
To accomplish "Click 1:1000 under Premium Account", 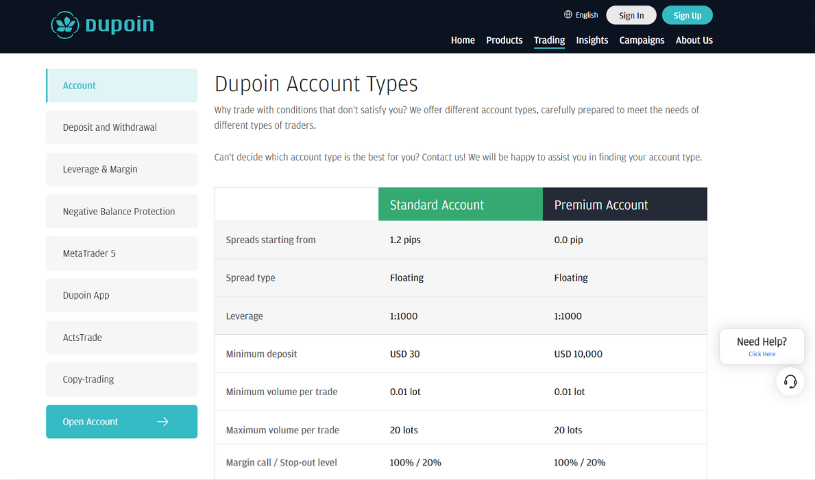I will tap(568, 316).
